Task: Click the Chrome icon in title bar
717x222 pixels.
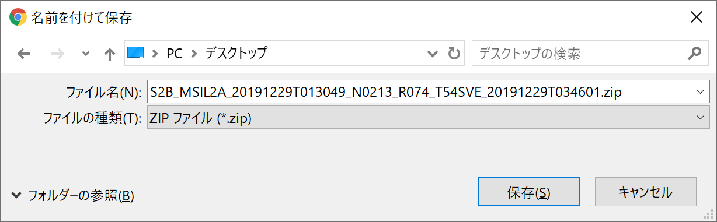Action: click(18, 17)
